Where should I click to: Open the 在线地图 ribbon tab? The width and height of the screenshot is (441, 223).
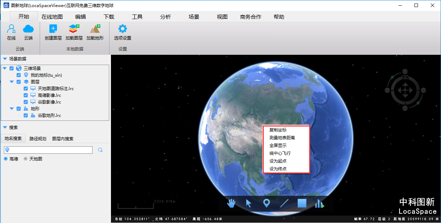tap(52, 17)
